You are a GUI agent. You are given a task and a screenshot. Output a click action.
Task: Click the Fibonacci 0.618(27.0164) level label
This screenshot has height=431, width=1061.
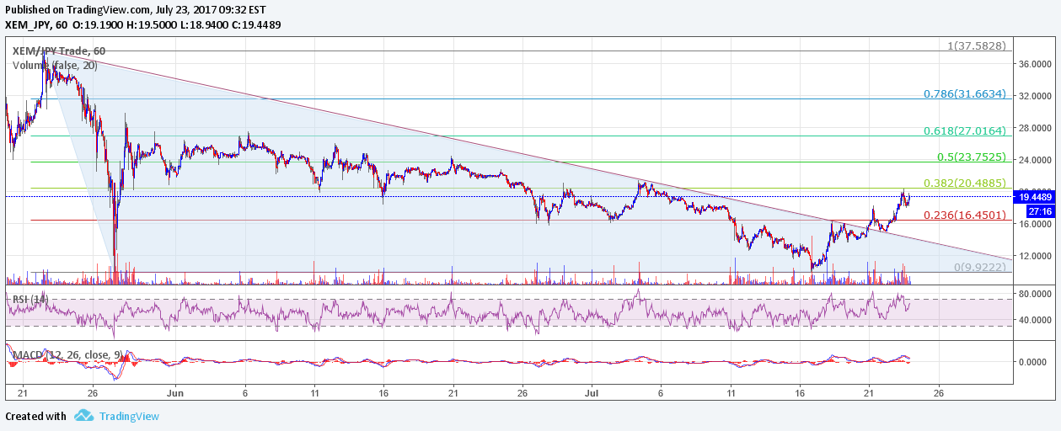965,130
